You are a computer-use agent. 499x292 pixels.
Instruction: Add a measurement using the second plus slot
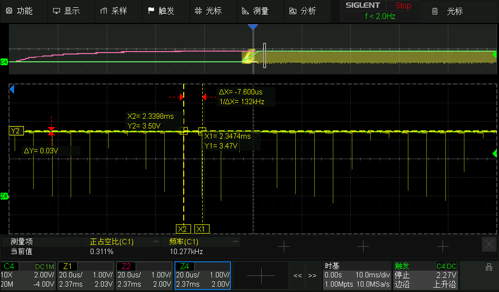[x=363, y=246]
